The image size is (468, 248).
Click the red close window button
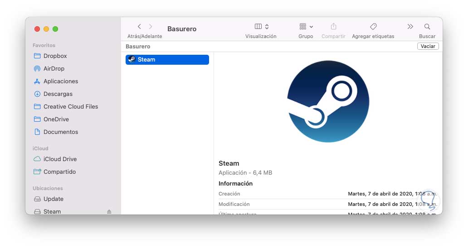pyautogui.click(x=37, y=29)
